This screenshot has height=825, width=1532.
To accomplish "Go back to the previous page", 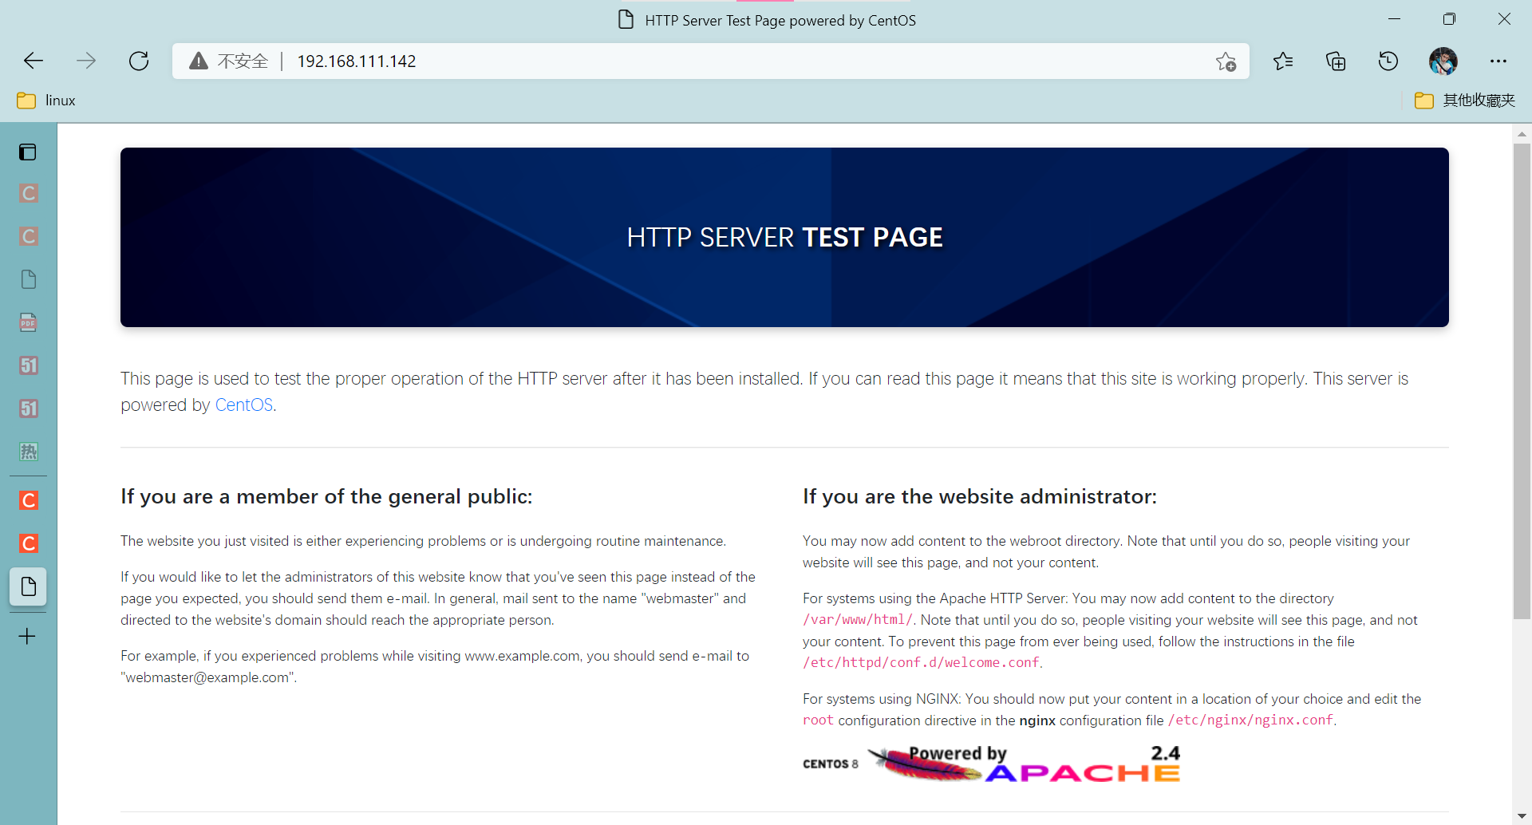I will point(34,61).
